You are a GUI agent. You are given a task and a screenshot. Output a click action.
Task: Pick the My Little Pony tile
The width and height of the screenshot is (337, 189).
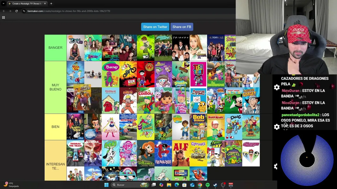(128, 153)
